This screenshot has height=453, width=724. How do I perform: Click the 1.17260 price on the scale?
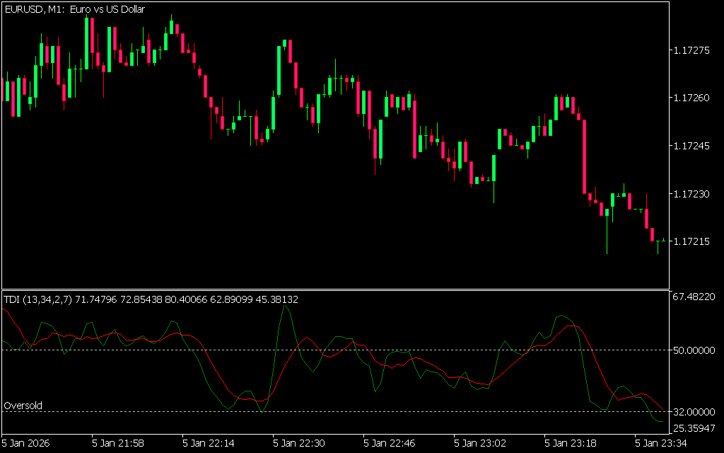tap(691, 98)
